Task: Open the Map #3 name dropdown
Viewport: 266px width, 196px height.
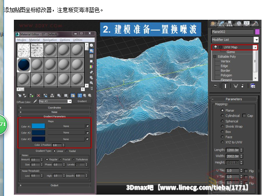Action: coord(69,101)
